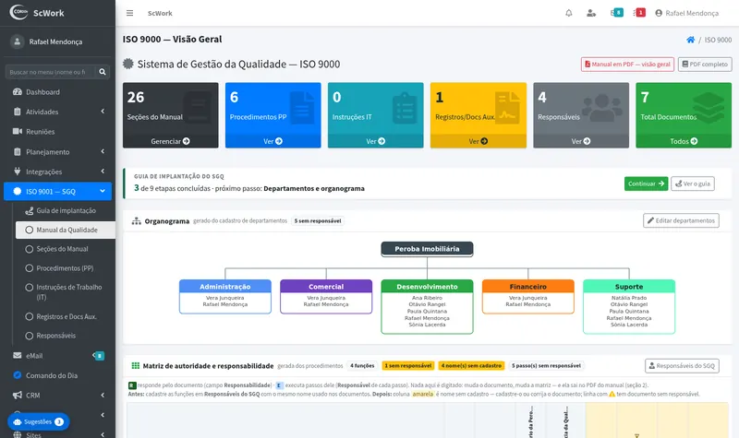
Task: Click Manual em PDF — visão geral button
Action: [x=627, y=64]
